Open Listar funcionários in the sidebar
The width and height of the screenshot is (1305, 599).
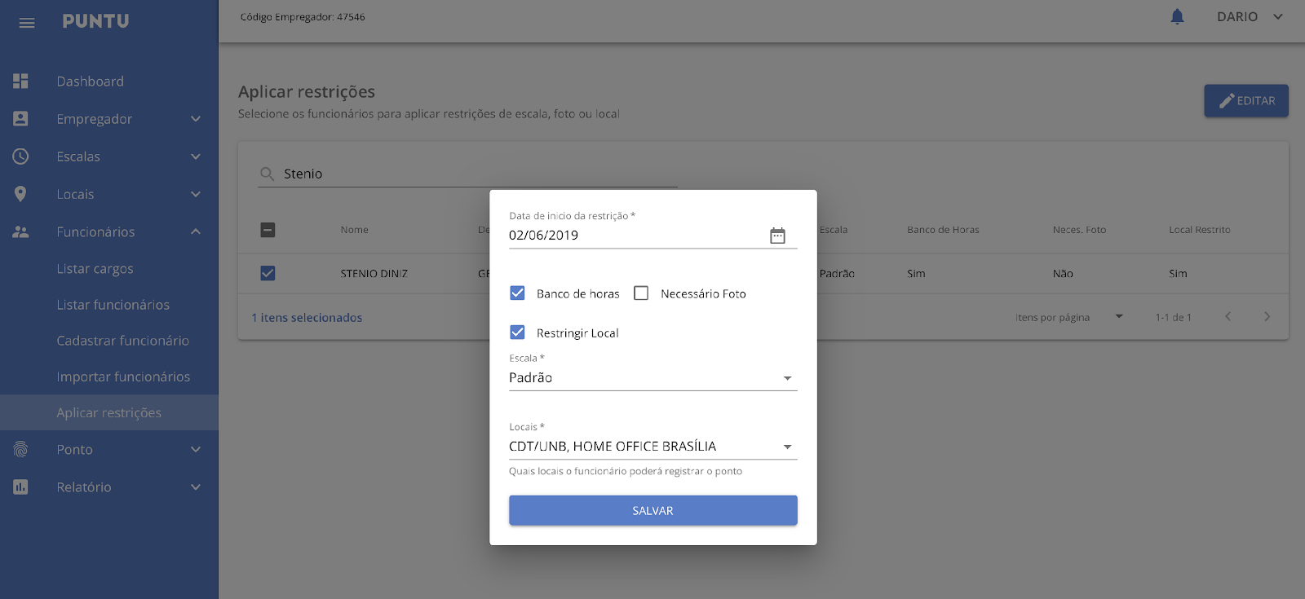[x=113, y=305]
